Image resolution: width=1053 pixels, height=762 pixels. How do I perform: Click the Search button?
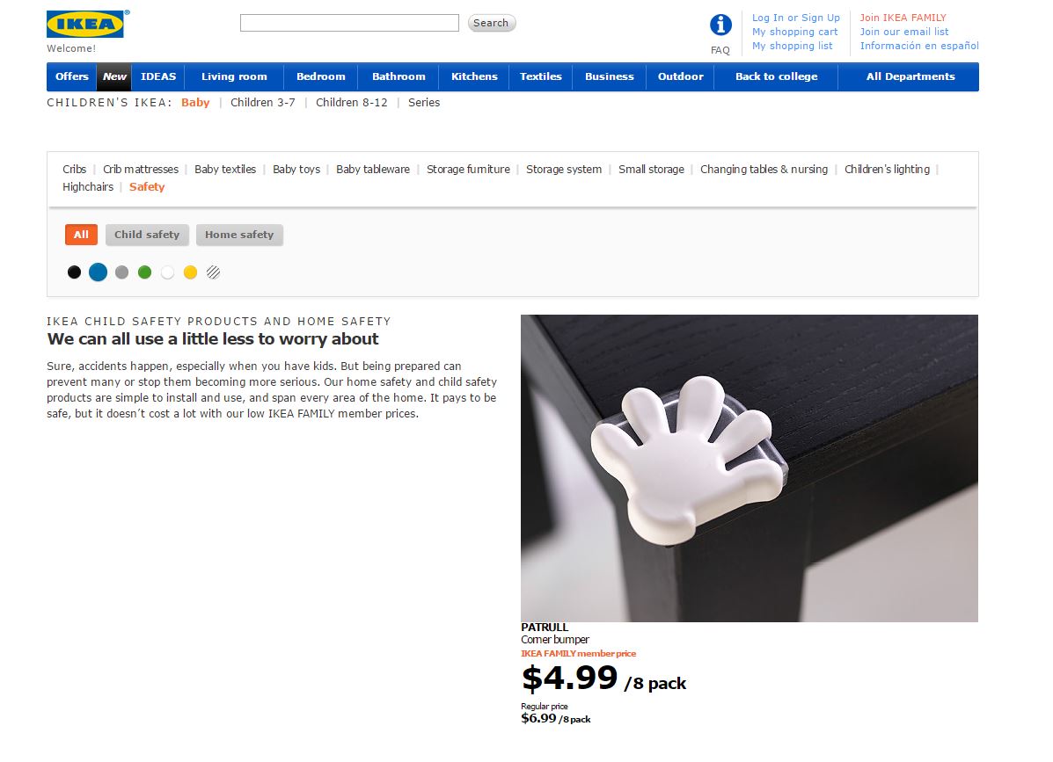click(491, 23)
